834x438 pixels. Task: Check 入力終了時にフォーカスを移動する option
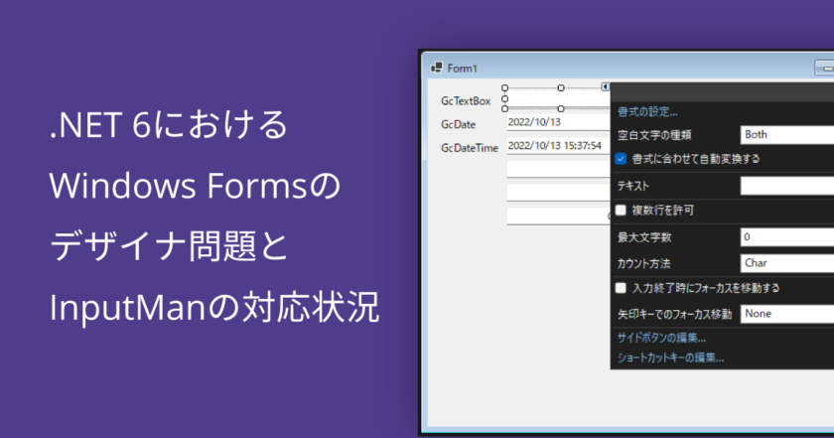tap(621, 288)
